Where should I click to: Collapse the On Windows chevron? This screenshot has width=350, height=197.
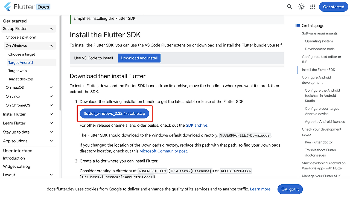click(51, 46)
